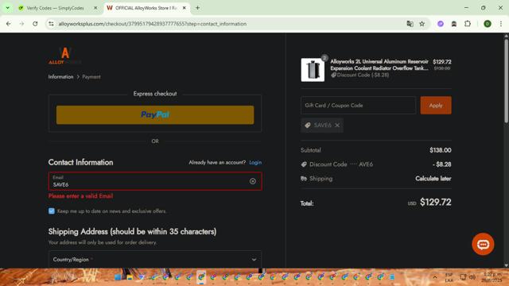Screen dimensions: 509x286
Task: Click the Login link
Action: pos(255,162)
